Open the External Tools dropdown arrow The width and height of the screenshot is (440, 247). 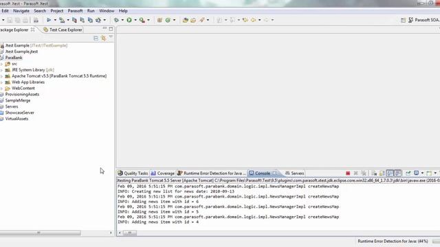click(x=148, y=20)
